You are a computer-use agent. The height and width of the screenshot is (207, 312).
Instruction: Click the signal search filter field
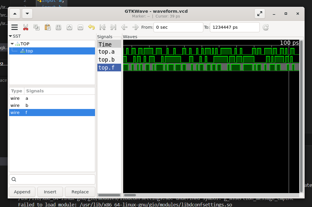pos(52,179)
